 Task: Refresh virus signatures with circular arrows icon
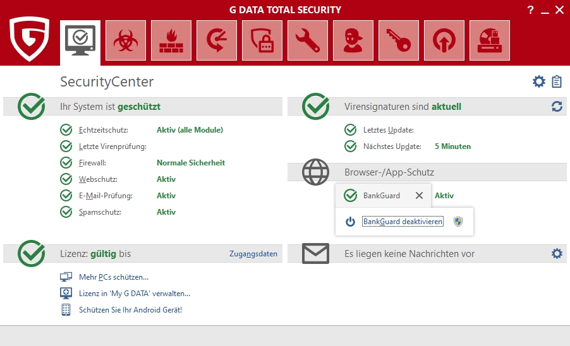click(557, 106)
